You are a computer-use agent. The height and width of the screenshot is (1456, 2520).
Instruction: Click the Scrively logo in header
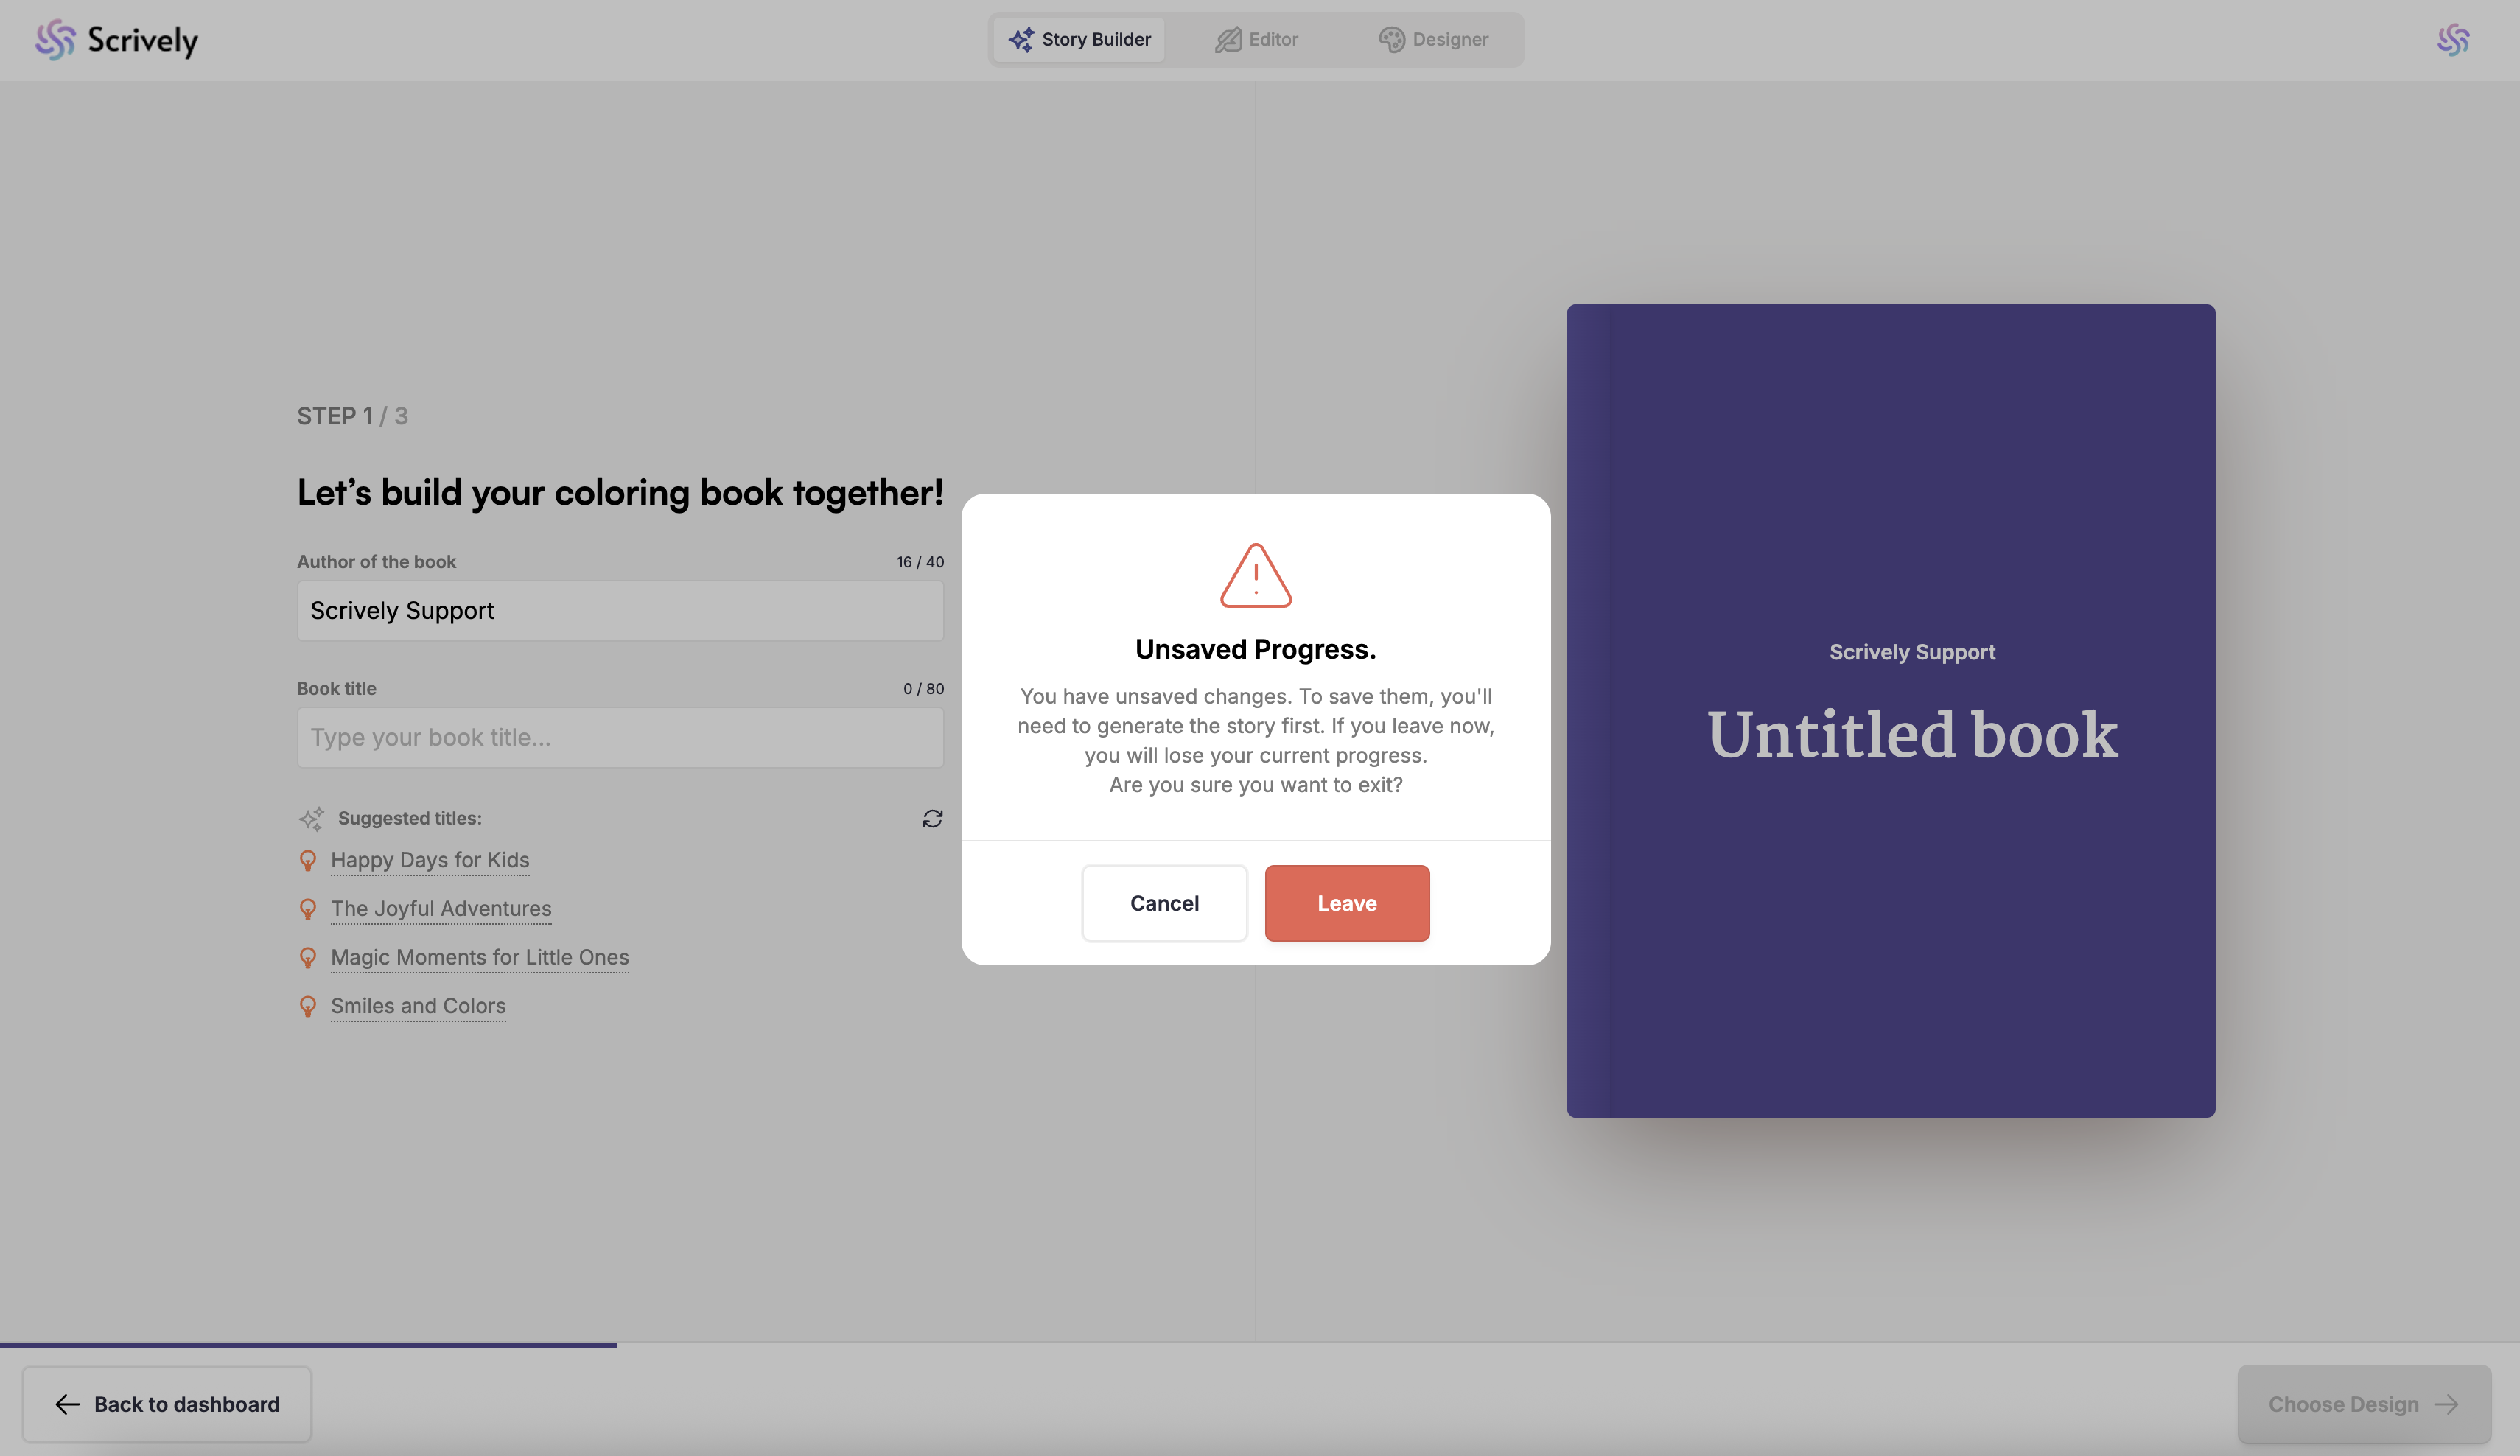tap(116, 40)
